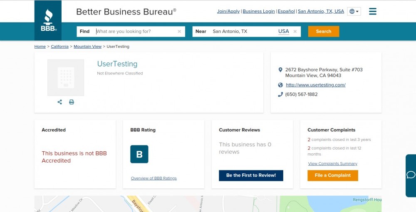
Task: Click the globe icon beside the website link
Action: click(280, 85)
